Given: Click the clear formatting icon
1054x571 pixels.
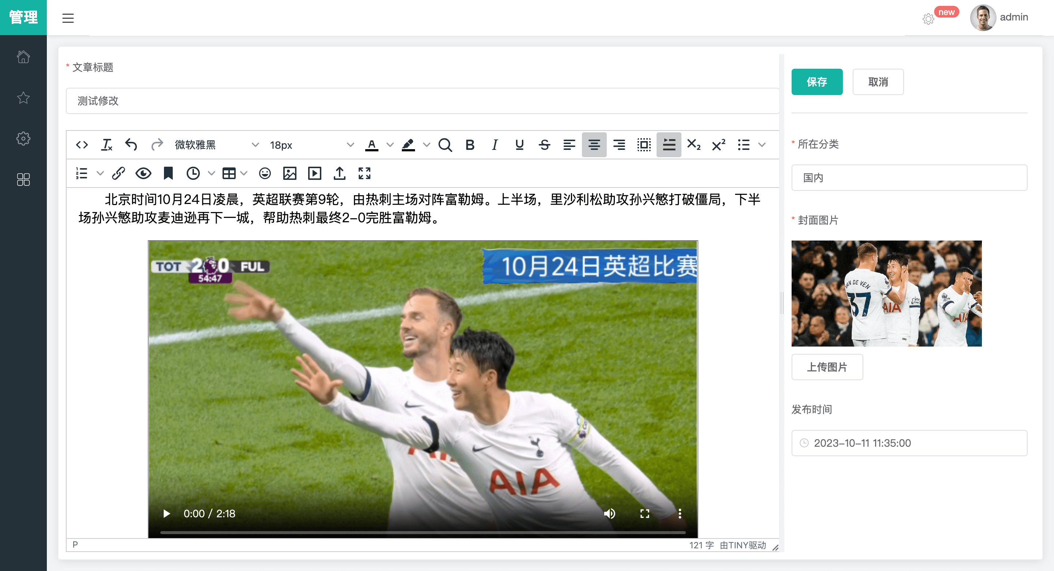Looking at the screenshot, I should click(x=106, y=145).
